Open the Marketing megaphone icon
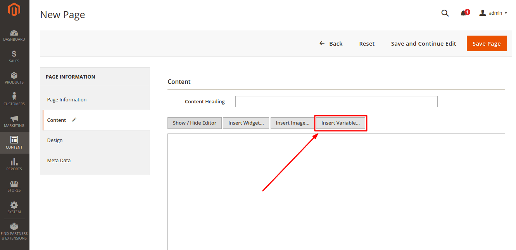Image resolution: width=516 pixels, height=250 pixels. point(14,119)
